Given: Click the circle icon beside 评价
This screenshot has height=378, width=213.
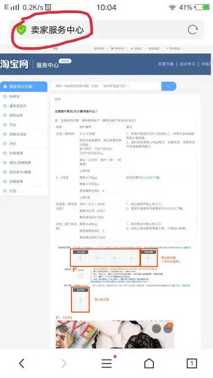Looking at the screenshot, I should (x=5, y=144).
